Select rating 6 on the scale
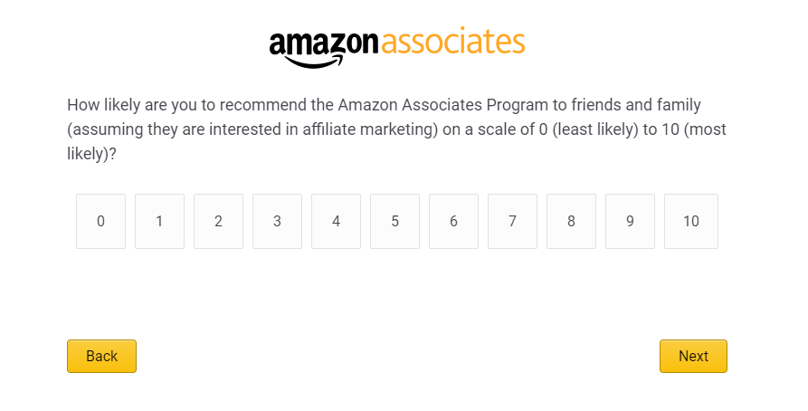Viewport: 808px width, 411px height. point(453,221)
